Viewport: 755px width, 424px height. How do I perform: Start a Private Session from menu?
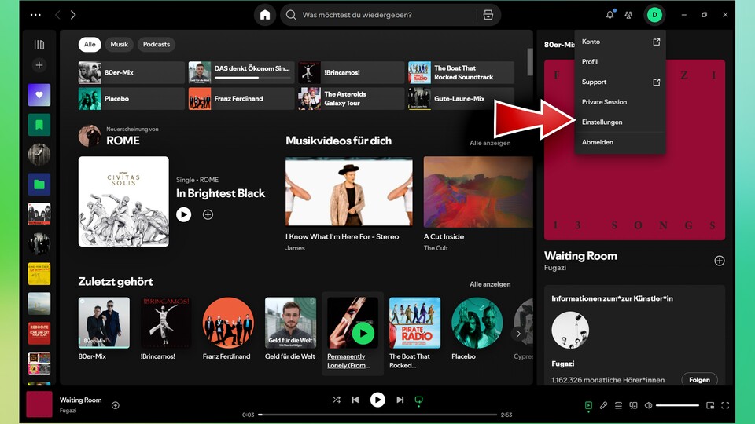621,102
